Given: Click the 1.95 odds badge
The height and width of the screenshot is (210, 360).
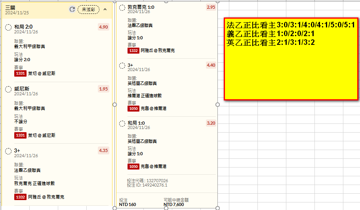Looking at the screenshot, I should tap(103, 89).
